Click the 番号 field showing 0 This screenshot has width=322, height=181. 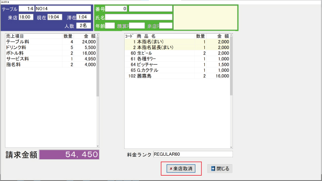pos(116,8)
